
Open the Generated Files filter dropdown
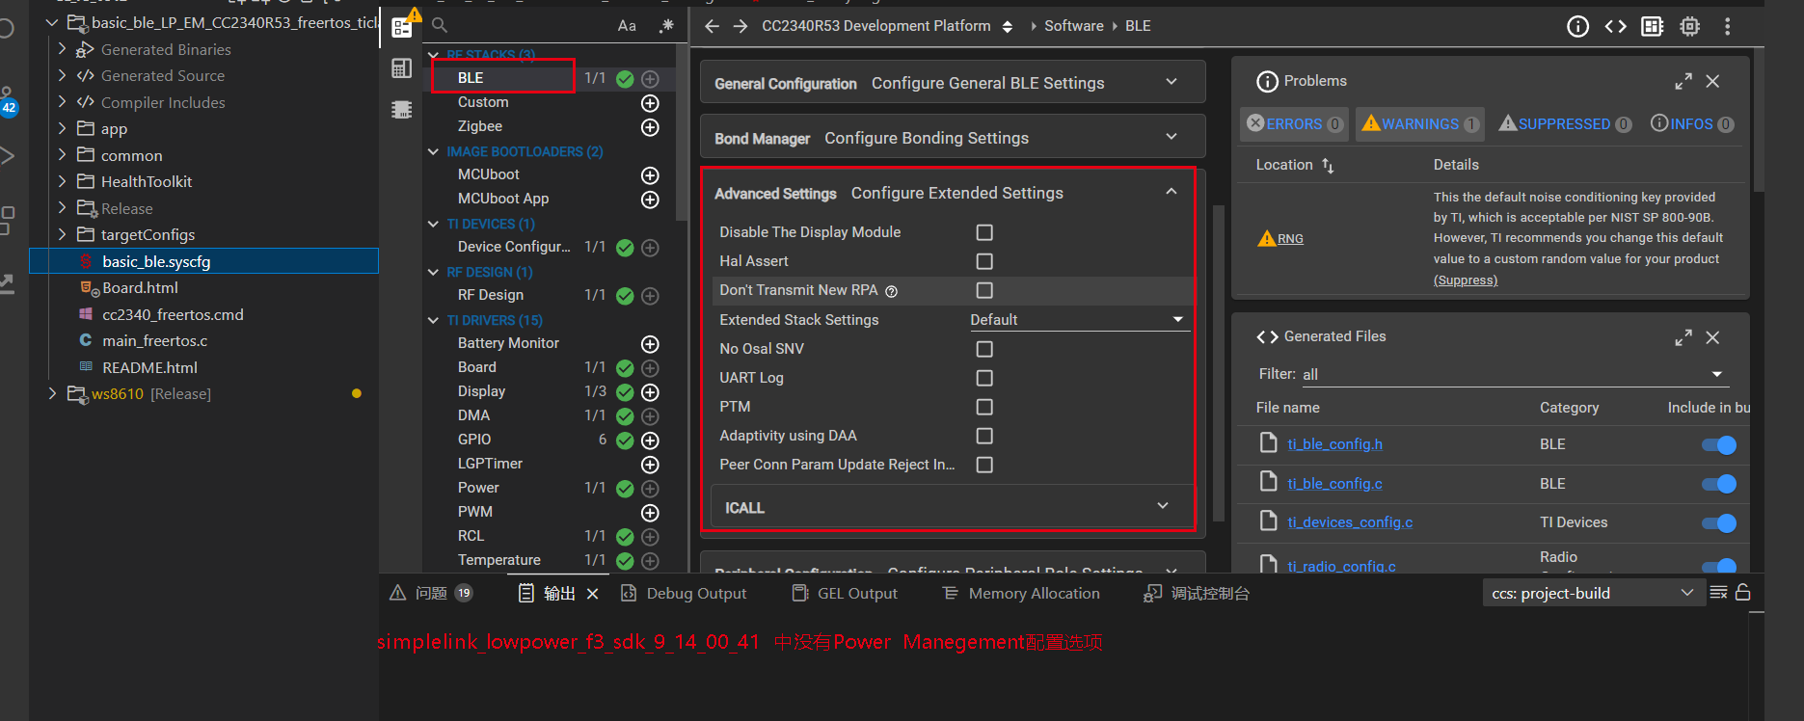click(x=1514, y=374)
